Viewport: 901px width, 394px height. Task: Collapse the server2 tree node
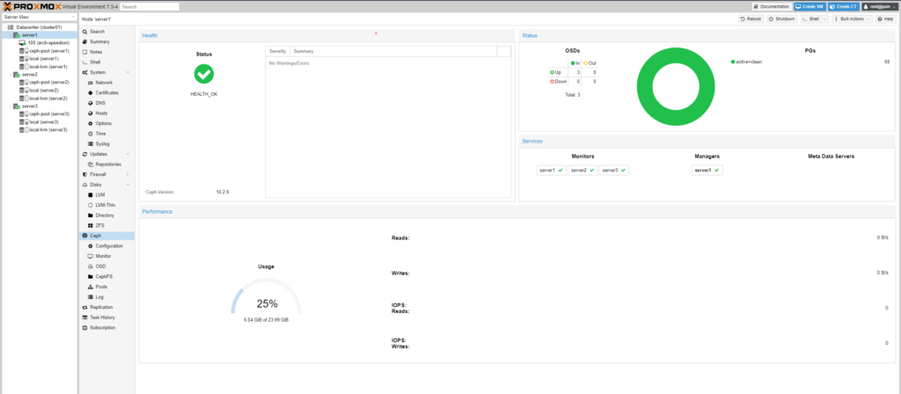pos(10,75)
